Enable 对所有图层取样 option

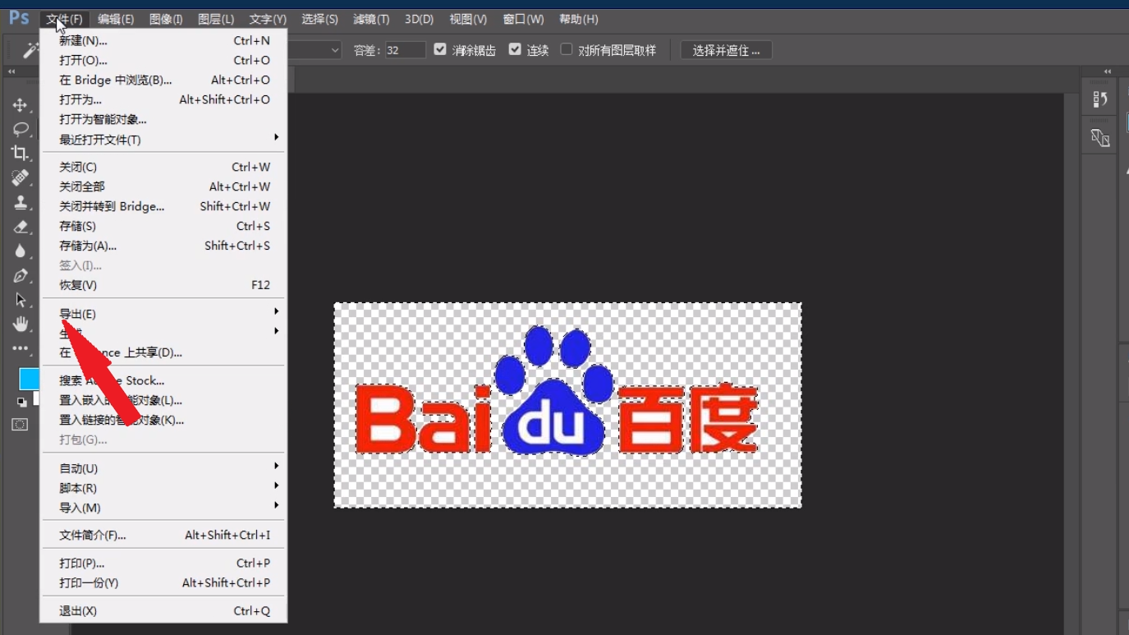tap(566, 49)
